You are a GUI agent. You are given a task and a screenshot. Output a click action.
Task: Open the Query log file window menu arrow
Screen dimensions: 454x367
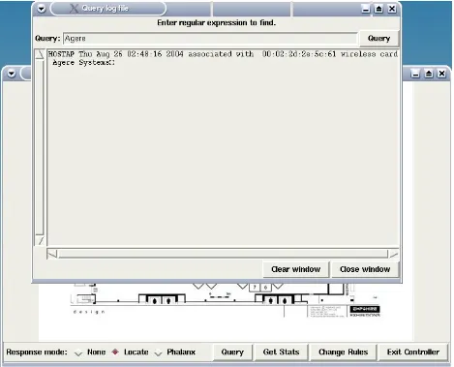click(42, 9)
